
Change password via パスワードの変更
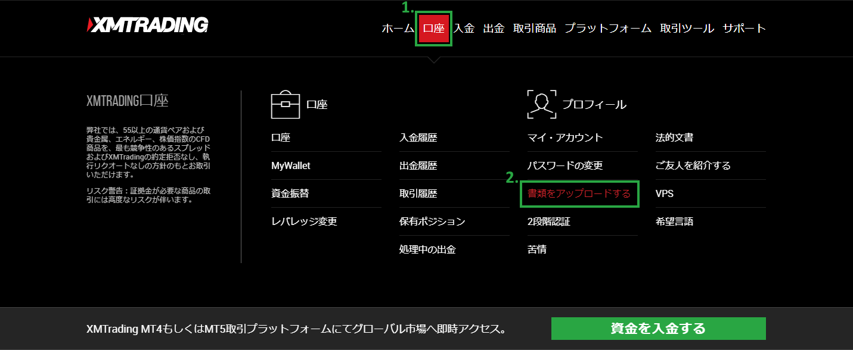click(565, 166)
